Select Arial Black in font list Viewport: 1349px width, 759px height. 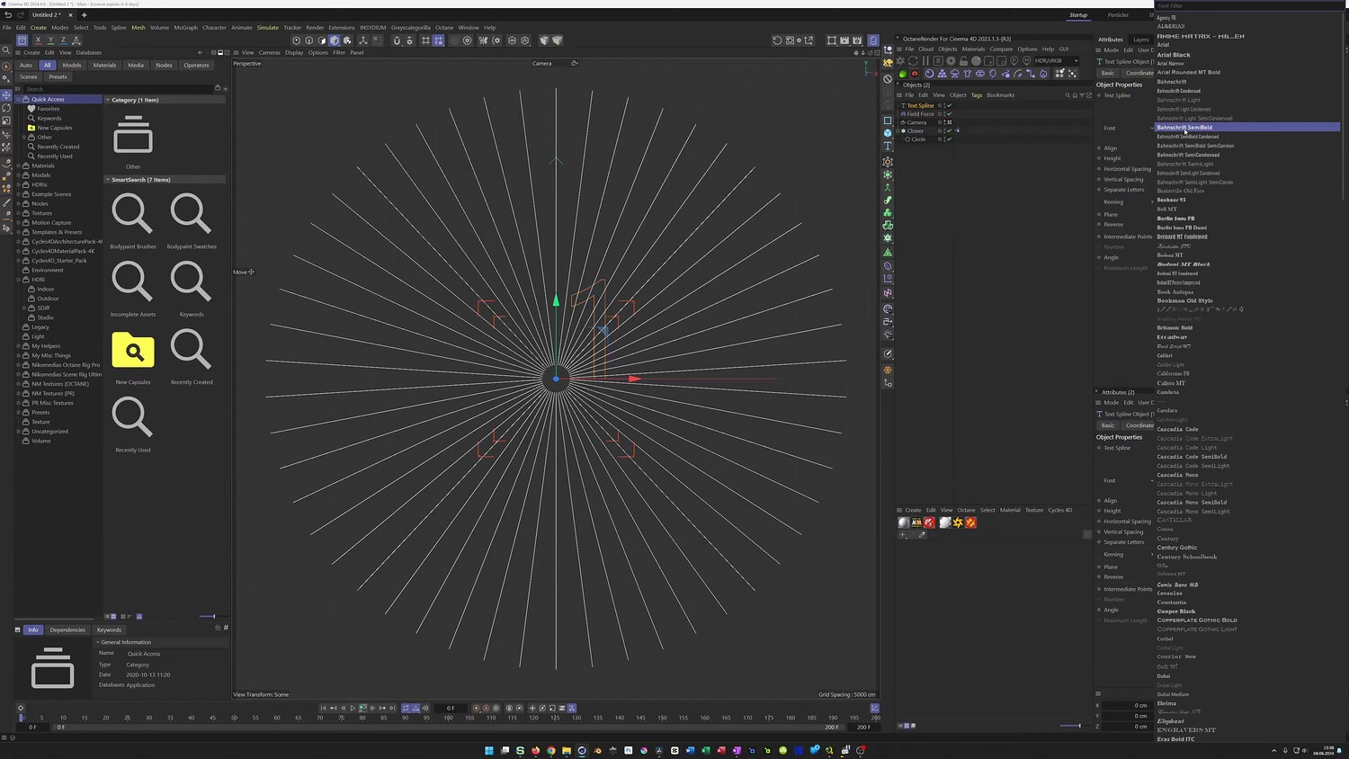(x=1174, y=55)
